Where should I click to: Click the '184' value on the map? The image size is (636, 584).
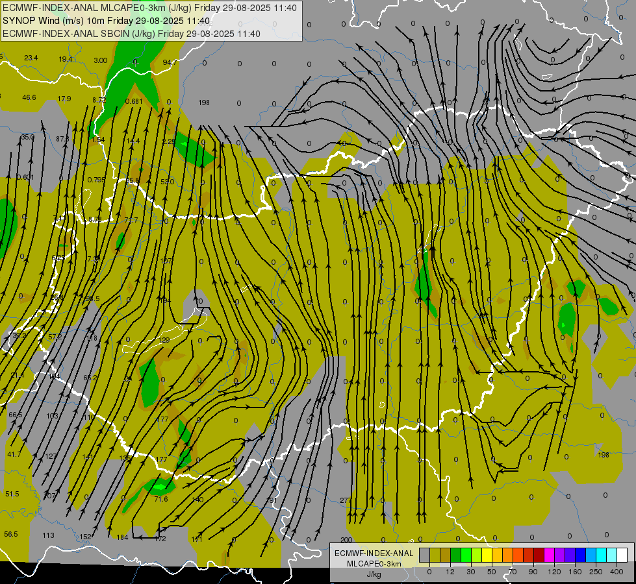click(x=122, y=537)
